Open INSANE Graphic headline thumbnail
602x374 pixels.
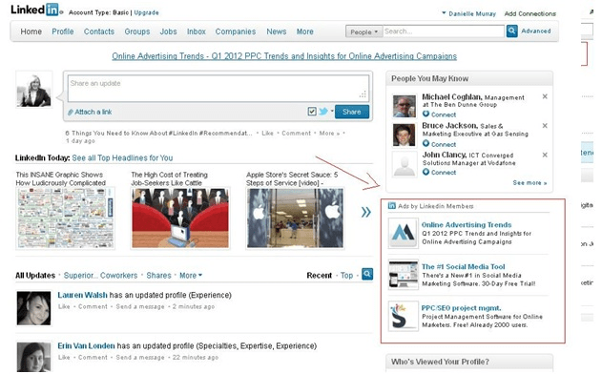(65, 218)
